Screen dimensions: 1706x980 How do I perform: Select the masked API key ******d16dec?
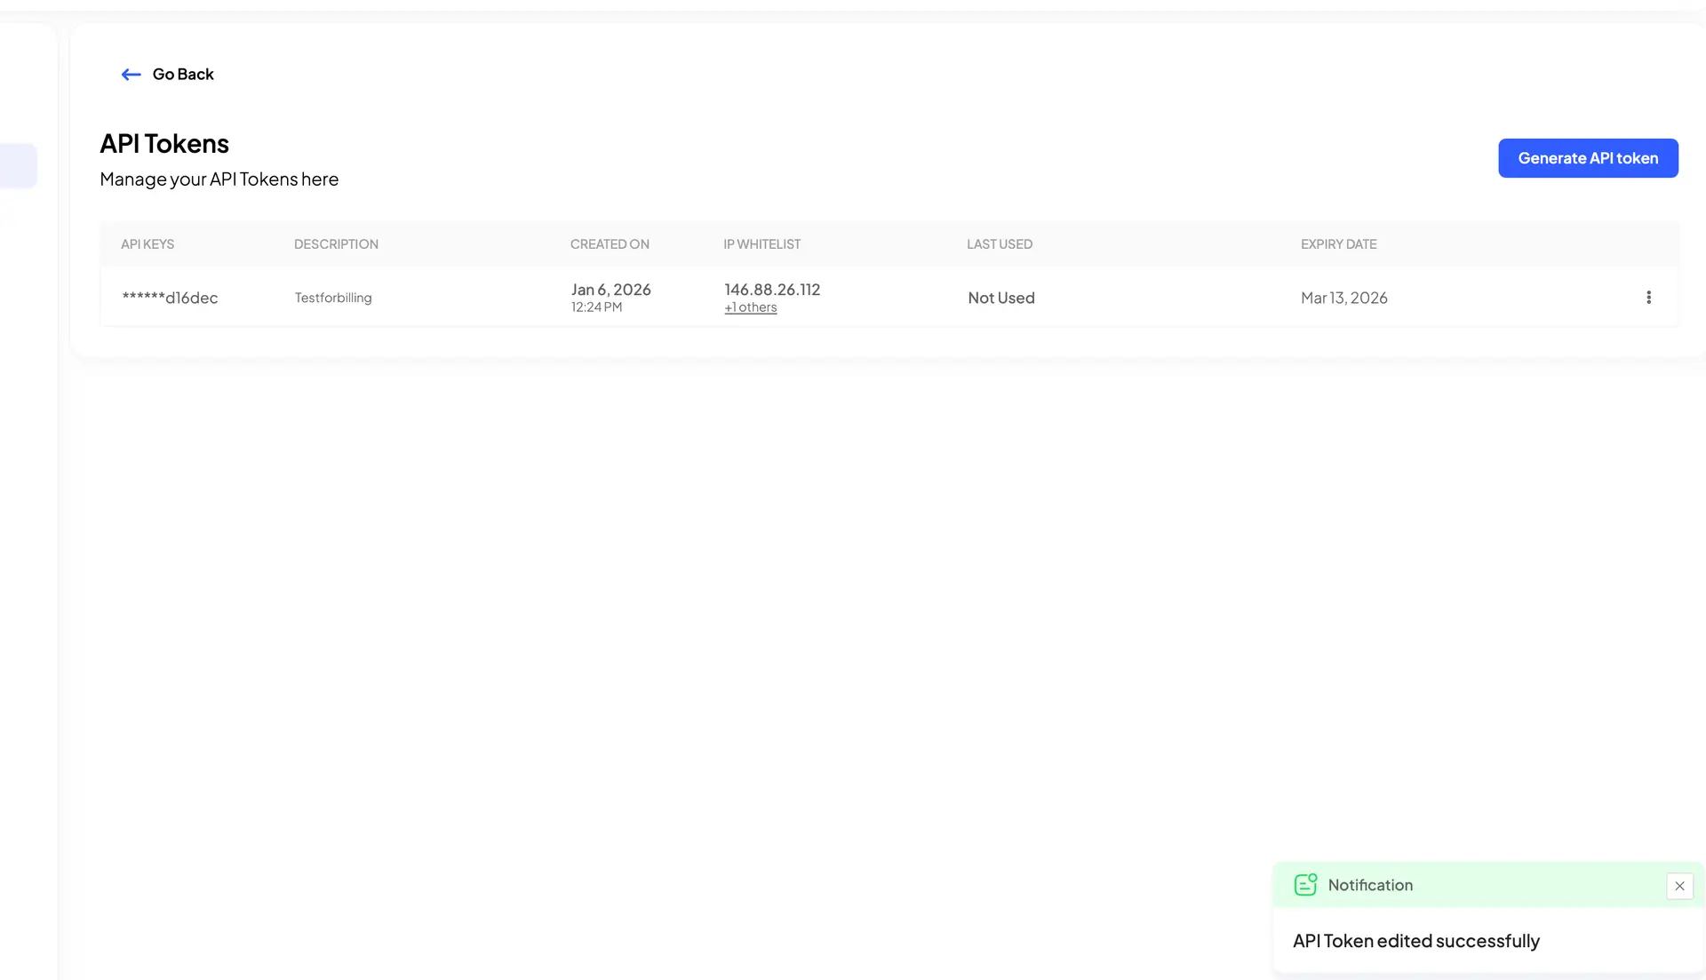point(170,298)
